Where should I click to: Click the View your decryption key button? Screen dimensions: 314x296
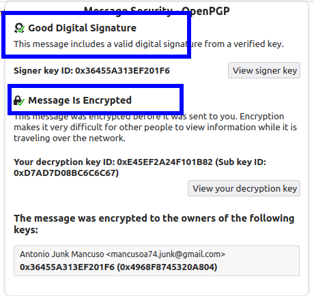point(244,188)
